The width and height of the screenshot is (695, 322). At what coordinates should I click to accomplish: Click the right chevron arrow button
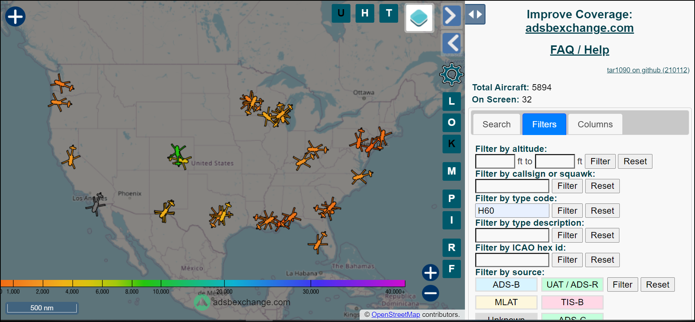451,16
